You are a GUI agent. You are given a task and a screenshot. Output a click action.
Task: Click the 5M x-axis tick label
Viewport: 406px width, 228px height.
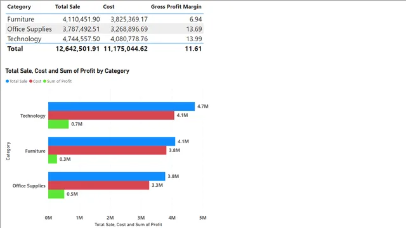coord(203,218)
